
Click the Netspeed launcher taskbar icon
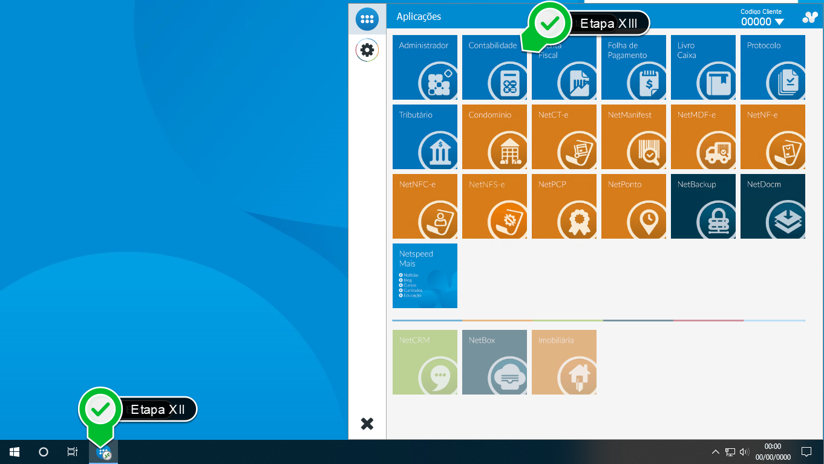103,453
